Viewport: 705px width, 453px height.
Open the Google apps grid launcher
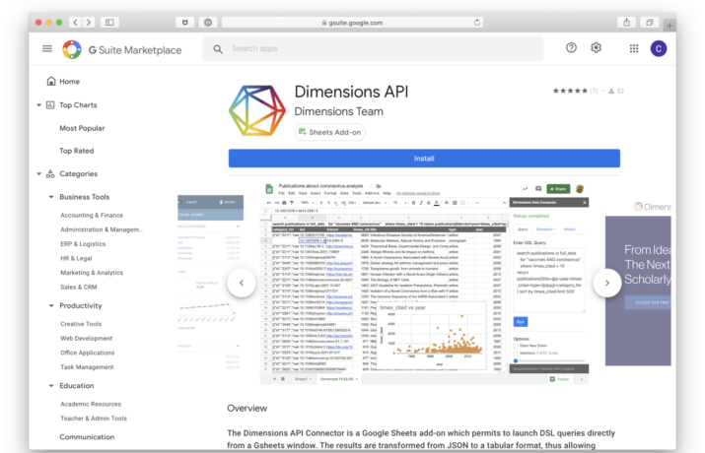coord(633,48)
